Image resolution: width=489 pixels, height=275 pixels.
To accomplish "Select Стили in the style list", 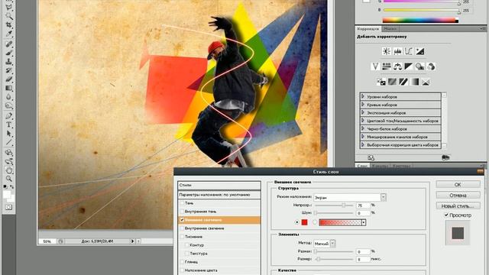I will 219,185.
